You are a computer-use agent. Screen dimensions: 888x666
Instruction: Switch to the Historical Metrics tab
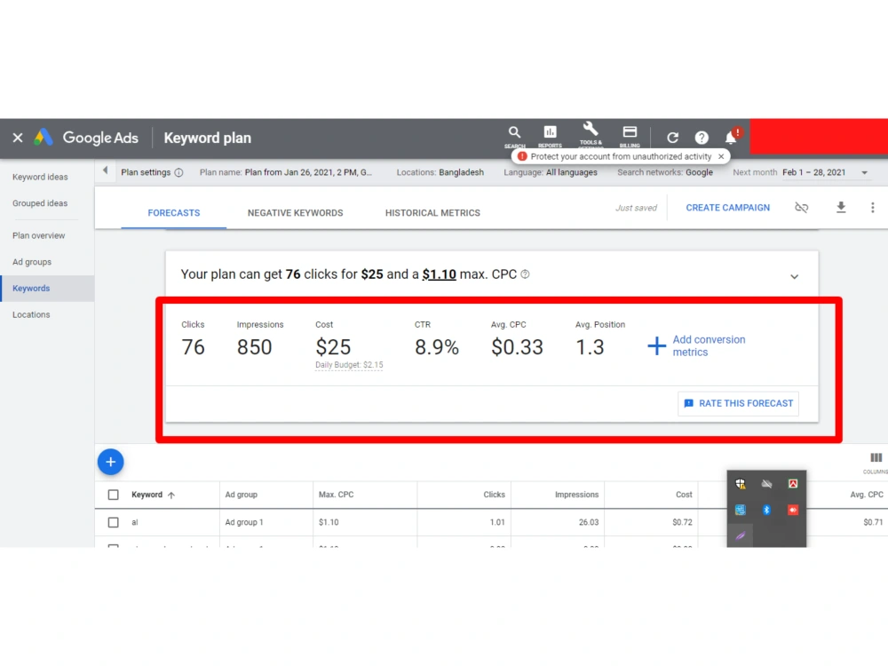click(432, 213)
